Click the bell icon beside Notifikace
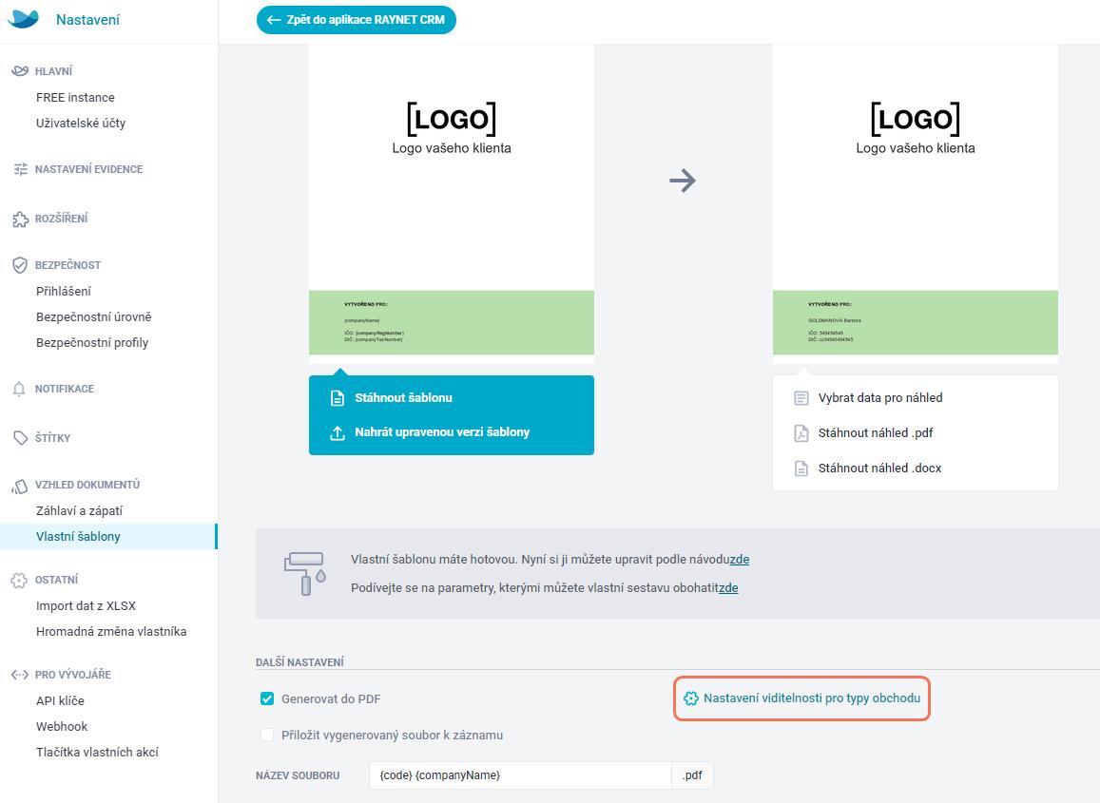 coord(20,389)
